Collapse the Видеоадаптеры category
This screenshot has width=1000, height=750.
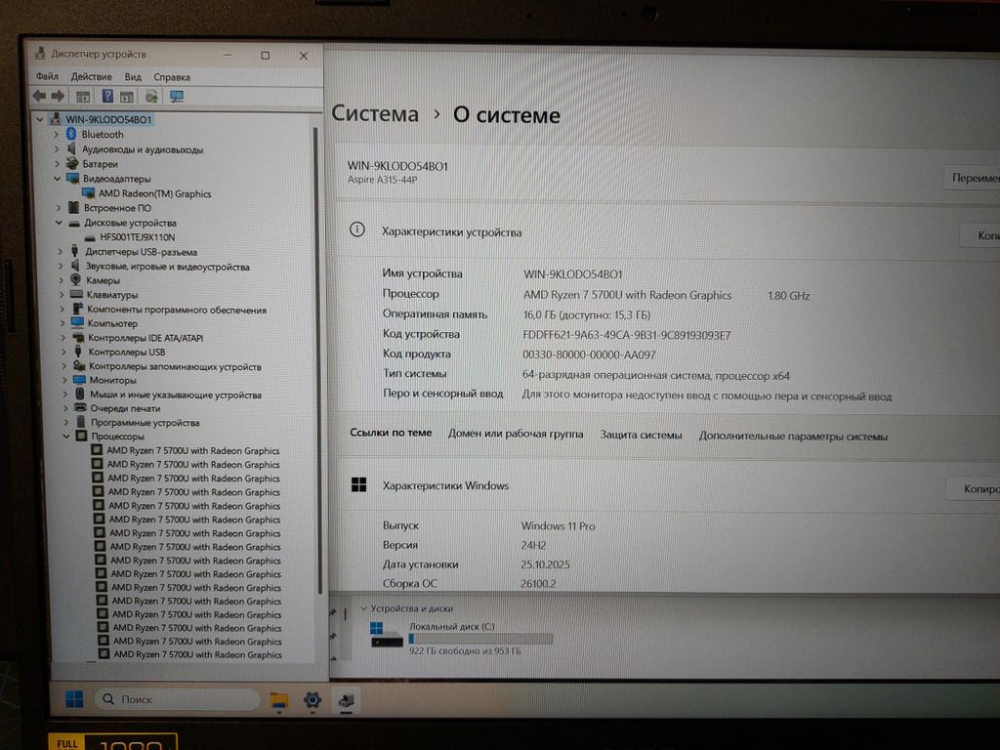click(x=58, y=179)
